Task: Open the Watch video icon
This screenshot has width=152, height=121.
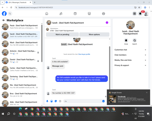Action: point(75,14)
